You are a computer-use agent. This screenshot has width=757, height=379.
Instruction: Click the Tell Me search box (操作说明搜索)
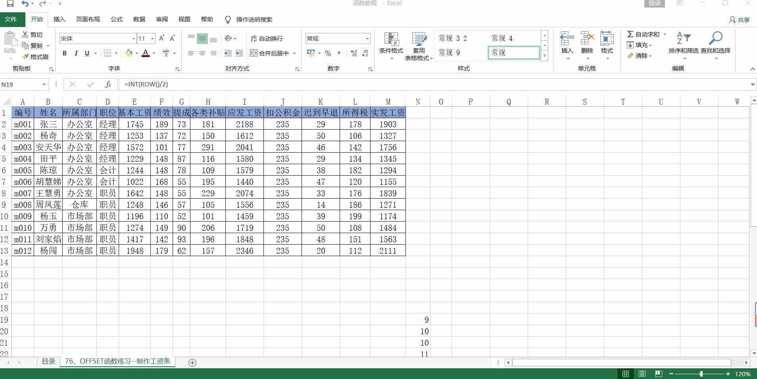tap(254, 20)
